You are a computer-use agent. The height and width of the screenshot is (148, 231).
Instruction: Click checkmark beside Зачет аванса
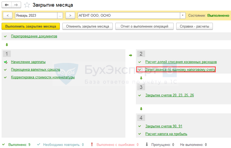[x=140, y=70]
